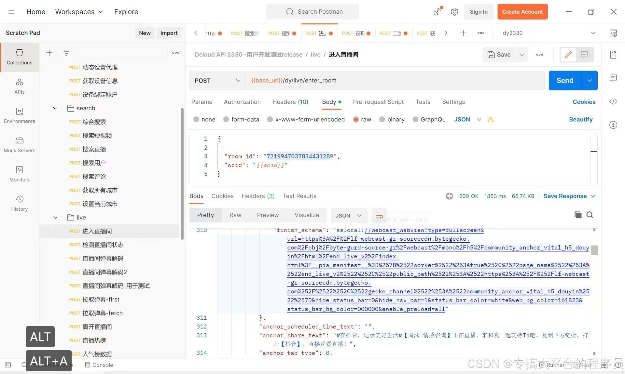Viewport: 625px width, 374px height.
Task: Open the Save Response dropdown
Action: click(x=569, y=196)
